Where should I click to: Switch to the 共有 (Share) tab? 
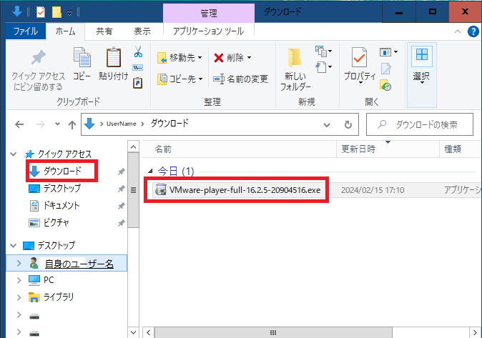pos(104,31)
